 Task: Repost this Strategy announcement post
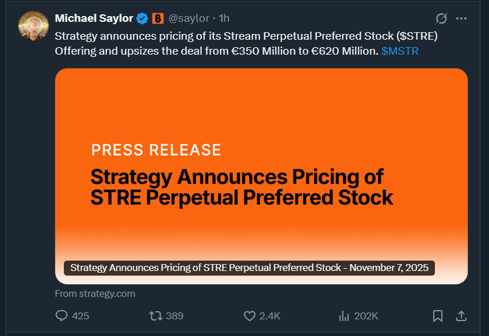[155, 316]
